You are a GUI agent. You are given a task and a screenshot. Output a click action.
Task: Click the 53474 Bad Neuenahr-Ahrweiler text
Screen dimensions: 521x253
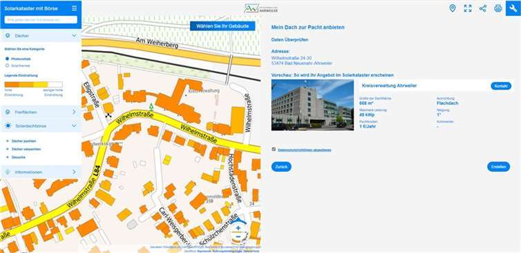301,63
